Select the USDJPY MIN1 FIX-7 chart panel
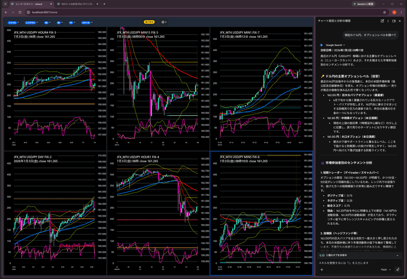 click(x=261, y=89)
